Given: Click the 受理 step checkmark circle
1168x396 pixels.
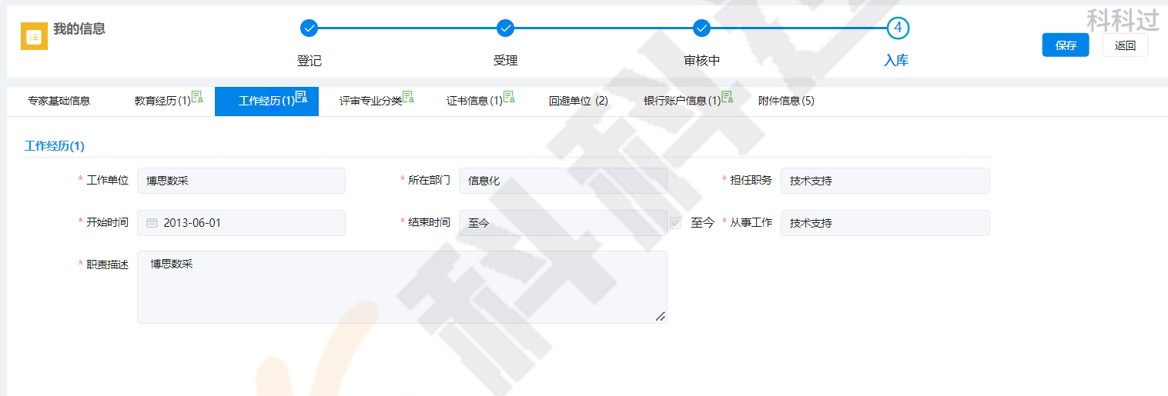Looking at the screenshot, I should [505, 28].
